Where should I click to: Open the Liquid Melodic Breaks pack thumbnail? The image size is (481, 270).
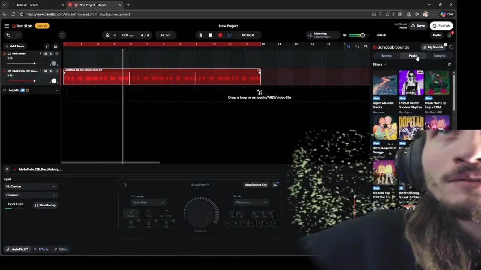pos(384,83)
